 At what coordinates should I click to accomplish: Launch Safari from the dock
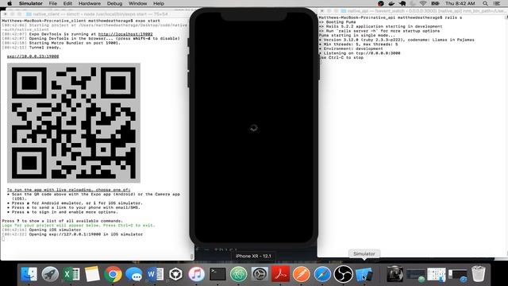[322, 274]
